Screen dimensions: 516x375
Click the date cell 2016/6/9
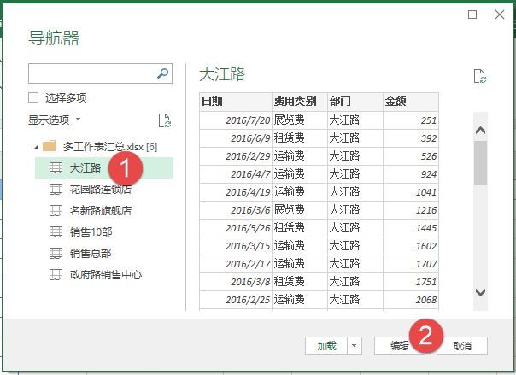[236, 138]
